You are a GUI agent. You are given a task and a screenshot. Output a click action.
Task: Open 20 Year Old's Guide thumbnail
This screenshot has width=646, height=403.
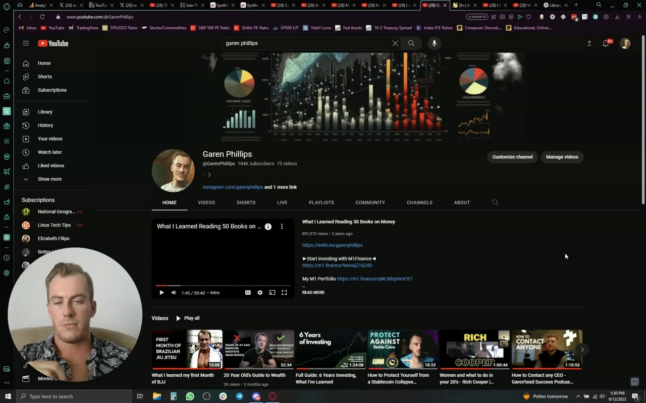258,350
